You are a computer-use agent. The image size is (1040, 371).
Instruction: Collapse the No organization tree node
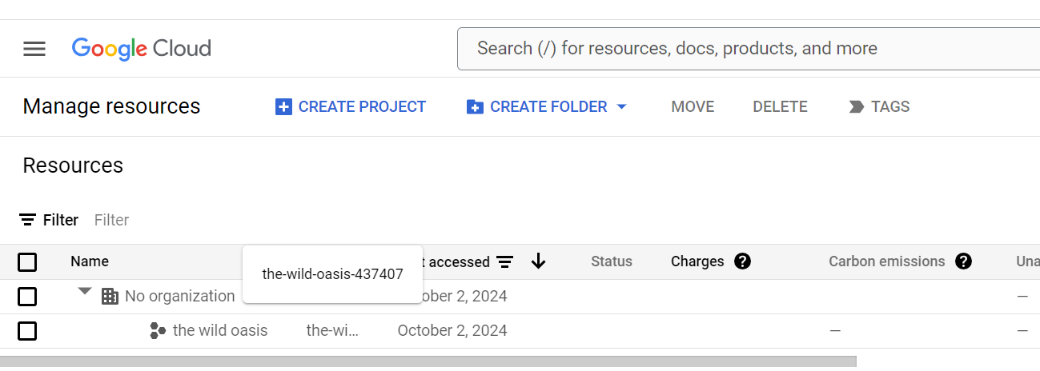(x=85, y=292)
